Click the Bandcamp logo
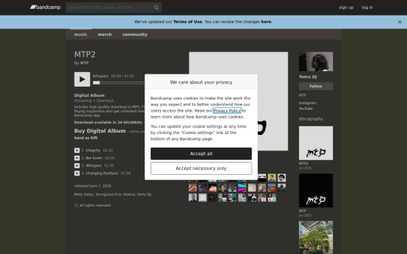This screenshot has width=407, height=254. pyautogui.click(x=45, y=7)
